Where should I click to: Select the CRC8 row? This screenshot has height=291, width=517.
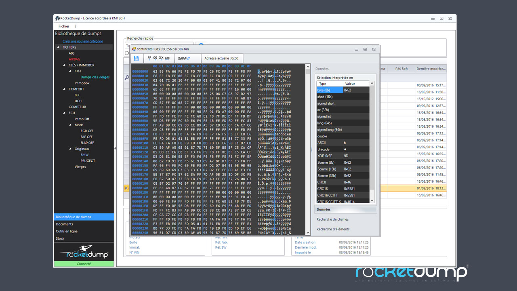tap(343, 182)
